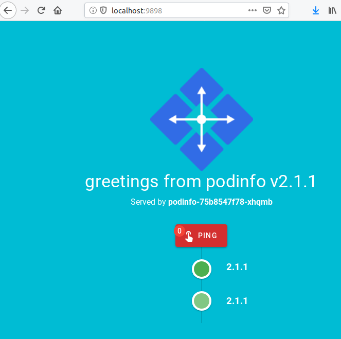Open the browser home page

(x=58, y=10)
